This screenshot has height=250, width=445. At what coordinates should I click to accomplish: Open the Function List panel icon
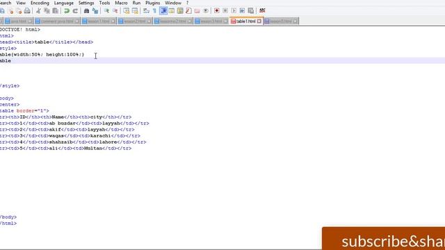(188, 11)
